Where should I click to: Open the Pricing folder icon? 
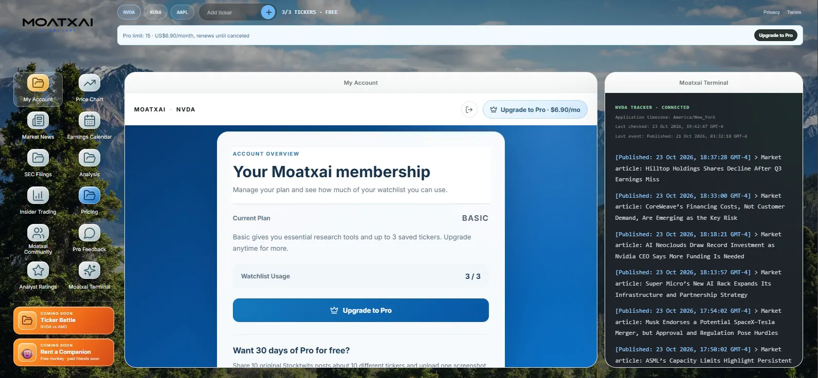(x=89, y=196)
